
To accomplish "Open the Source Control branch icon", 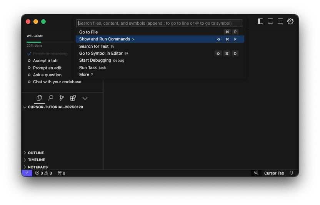I will 62,98.
